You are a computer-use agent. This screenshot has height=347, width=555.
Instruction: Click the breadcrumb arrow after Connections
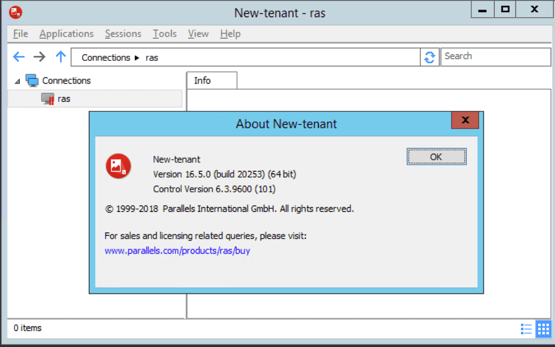(137, 58)
